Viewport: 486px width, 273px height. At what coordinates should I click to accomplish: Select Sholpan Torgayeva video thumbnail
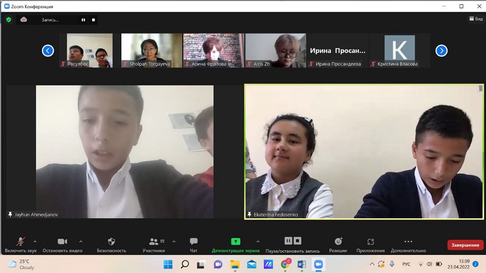click(x=151, y=50)
